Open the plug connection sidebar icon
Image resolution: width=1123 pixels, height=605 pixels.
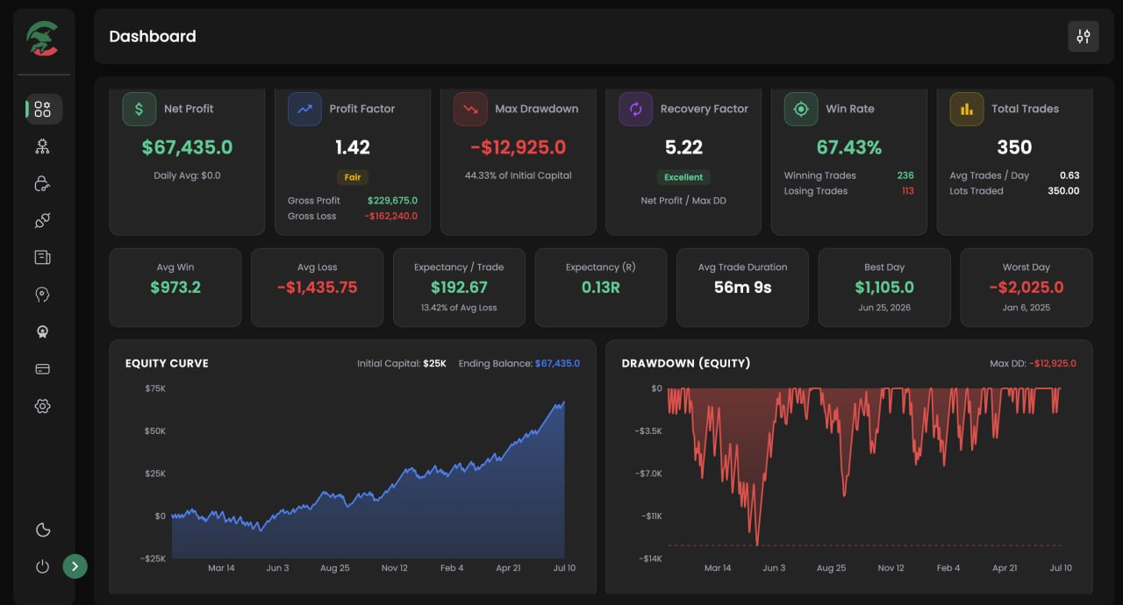pyautogui.click(x=42, y=220)
